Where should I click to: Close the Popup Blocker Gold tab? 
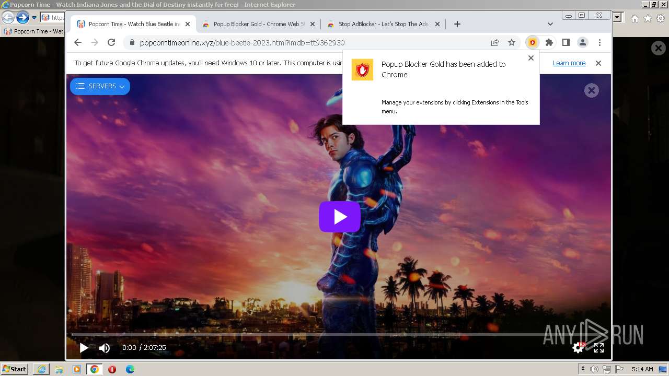pyautogui.click(x=313, y=24)
